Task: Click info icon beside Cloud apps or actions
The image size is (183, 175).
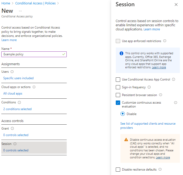Action: [34, 87]
